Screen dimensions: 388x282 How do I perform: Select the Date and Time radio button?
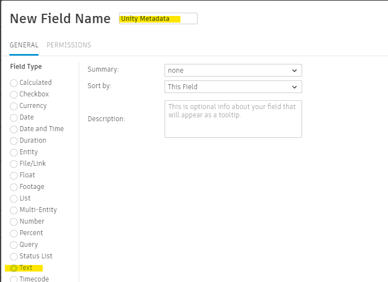pos(14,129)
